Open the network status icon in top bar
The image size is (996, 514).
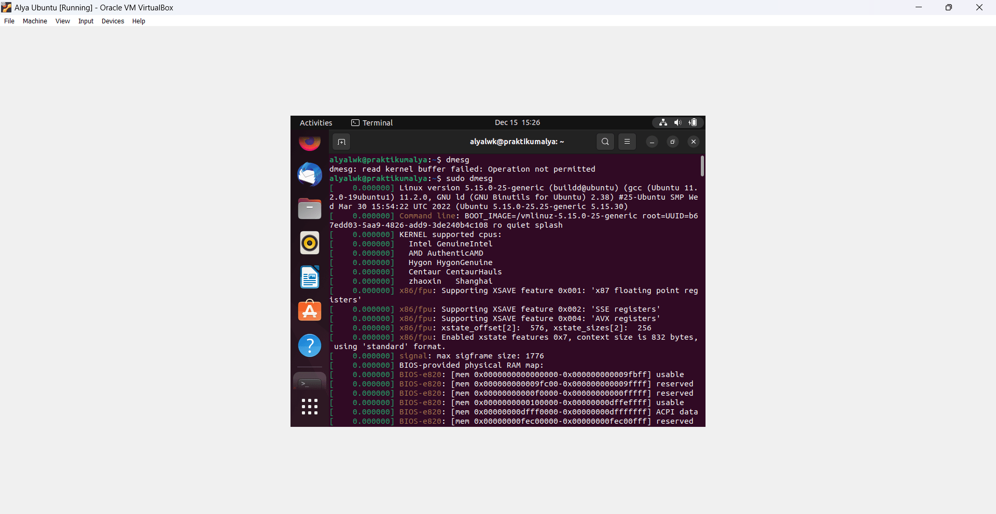[663, 122]
